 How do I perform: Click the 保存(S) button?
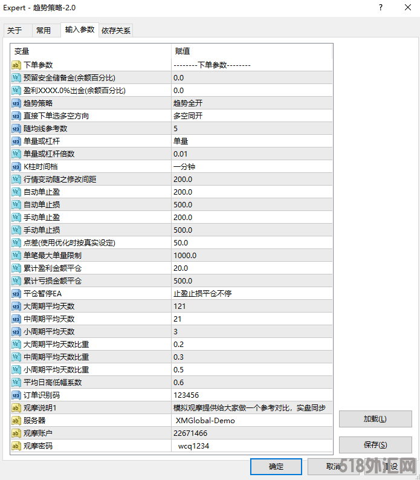(375, 445)
